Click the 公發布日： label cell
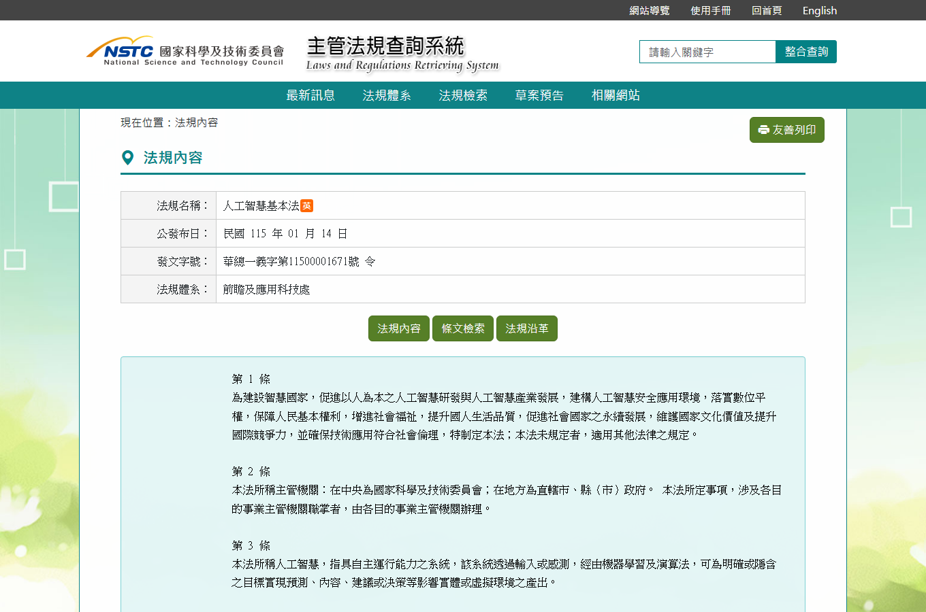The image size is (926, 612). pos(169,233)
